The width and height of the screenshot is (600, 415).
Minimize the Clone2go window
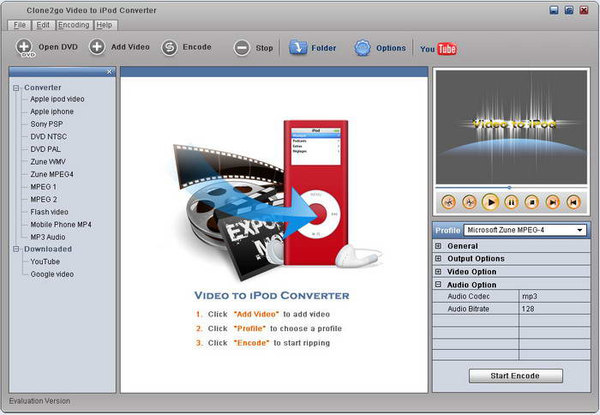[554, 10]
